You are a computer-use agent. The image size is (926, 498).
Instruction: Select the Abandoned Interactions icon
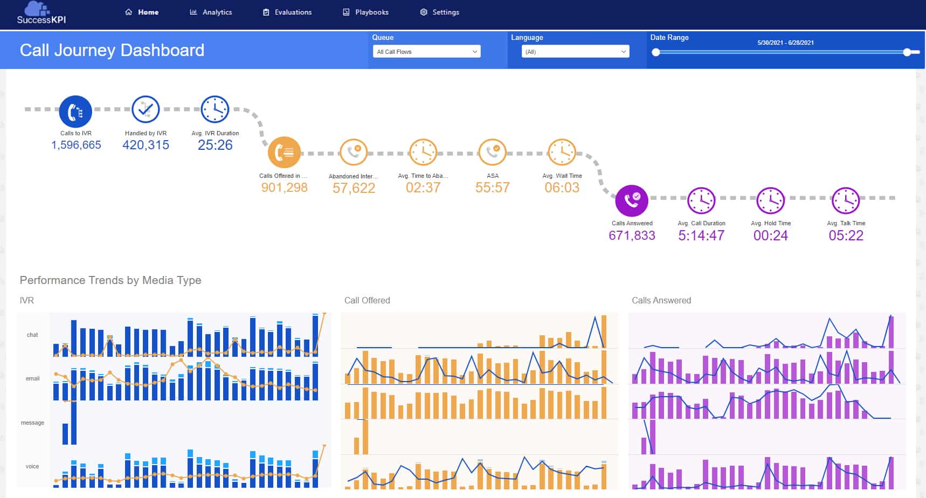[x=353, y=151]
